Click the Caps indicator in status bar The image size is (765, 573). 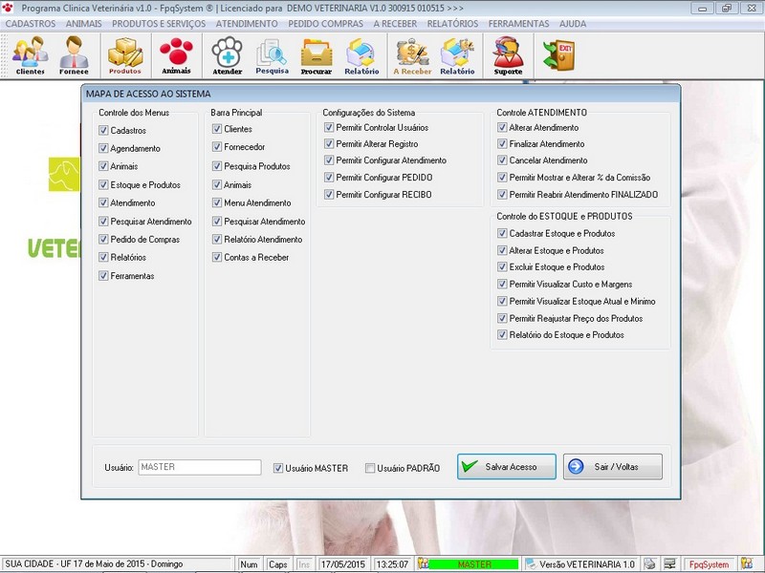click(277, 564)
